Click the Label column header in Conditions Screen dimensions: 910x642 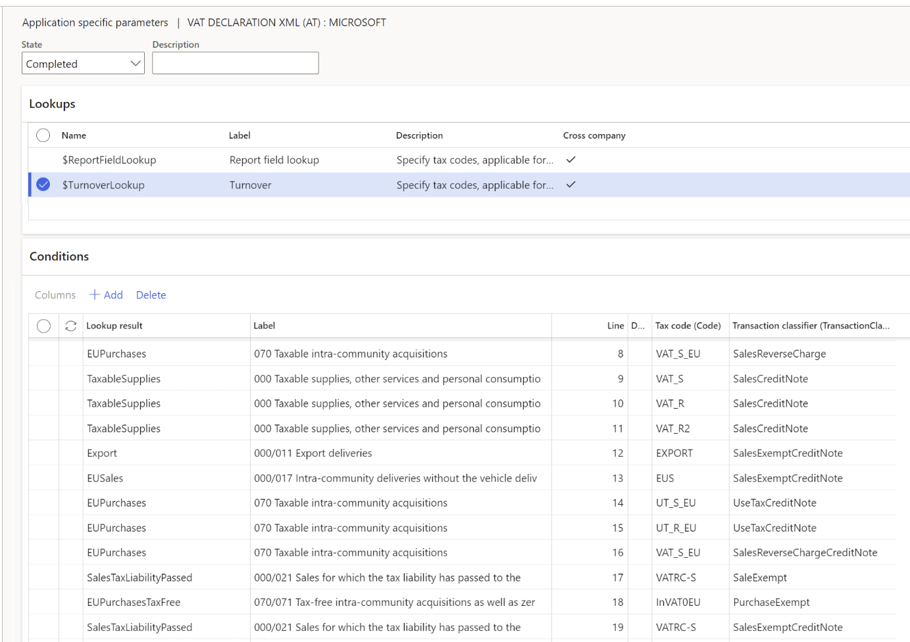[x=265, y=326]
